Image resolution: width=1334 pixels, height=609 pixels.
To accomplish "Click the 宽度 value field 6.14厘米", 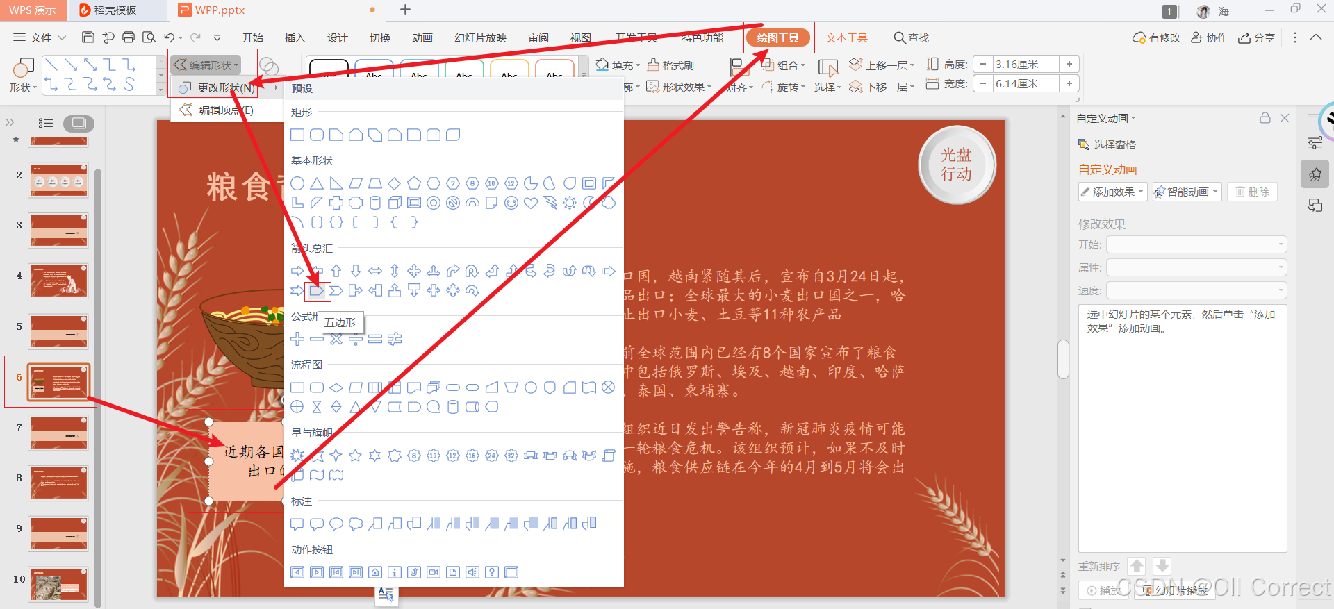I will tap(1026, 83).
